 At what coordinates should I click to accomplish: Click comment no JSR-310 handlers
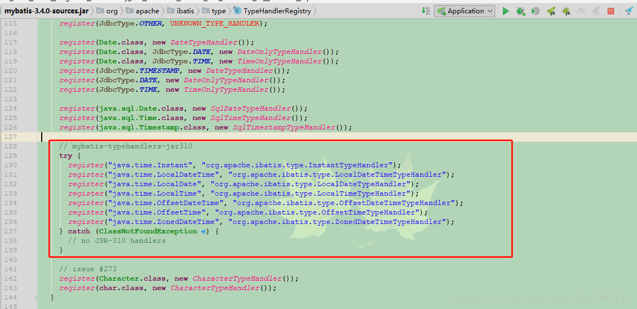tap(117, 241)
